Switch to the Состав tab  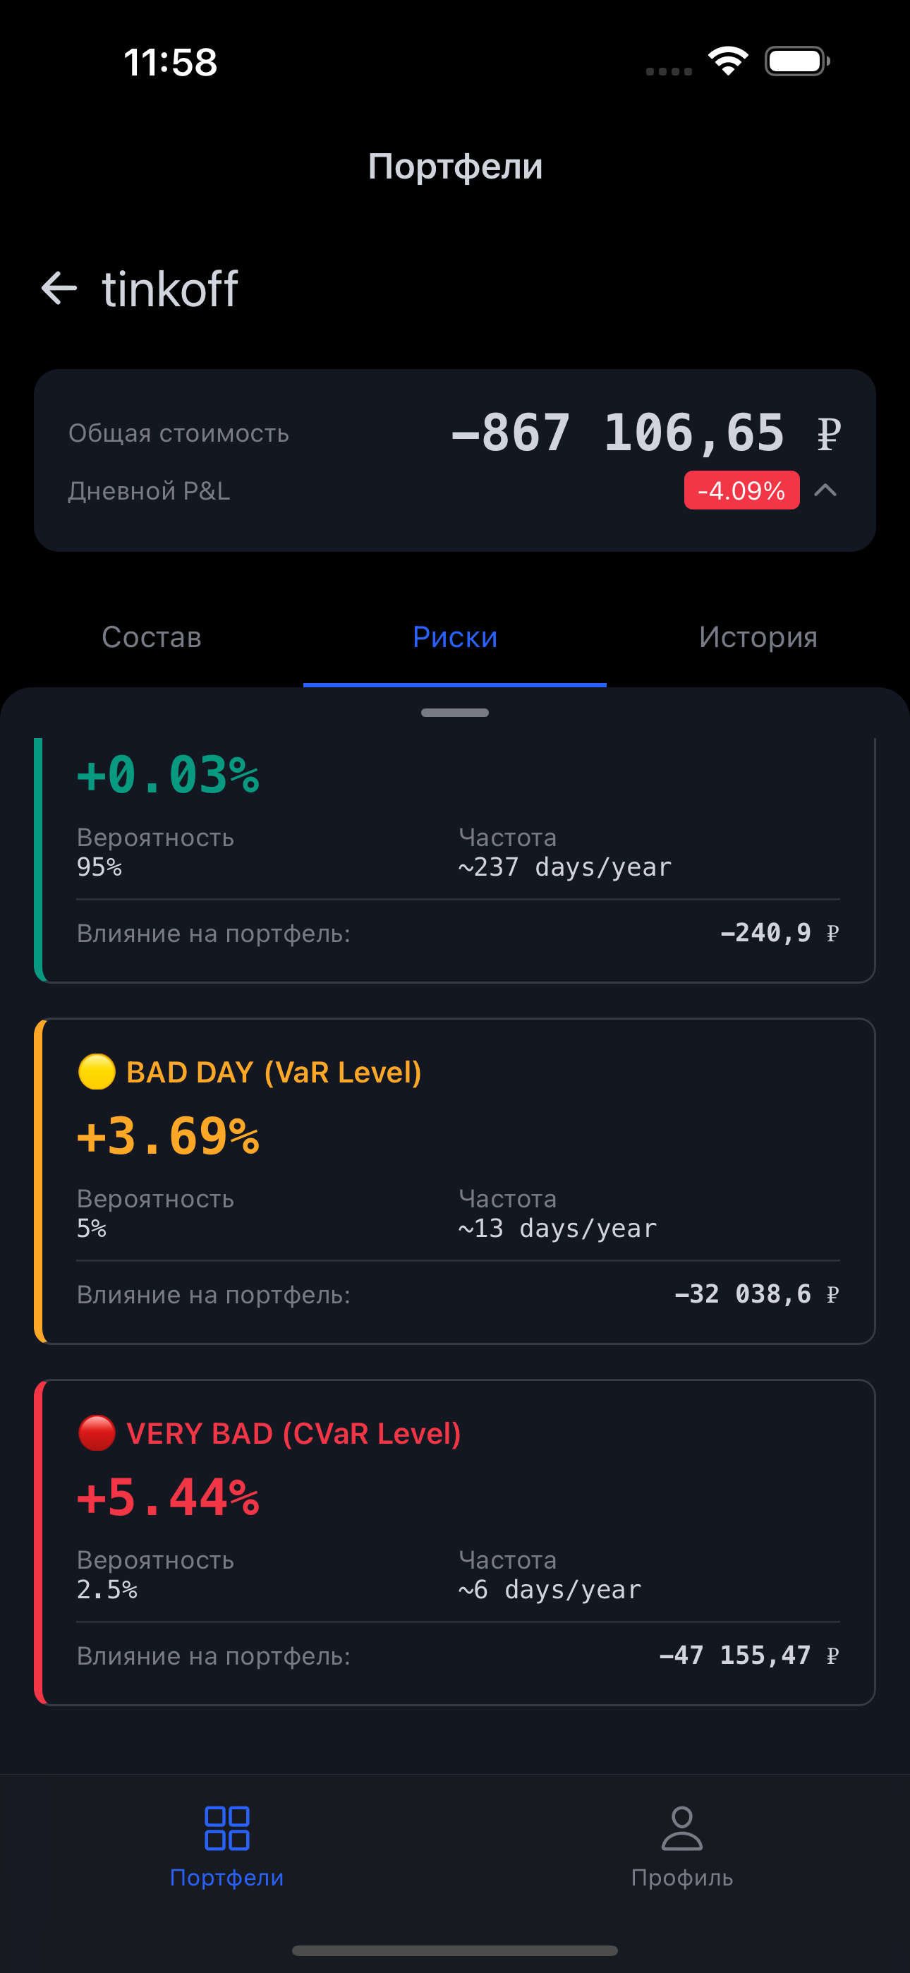pyautogui.click(x=152, y=637)
